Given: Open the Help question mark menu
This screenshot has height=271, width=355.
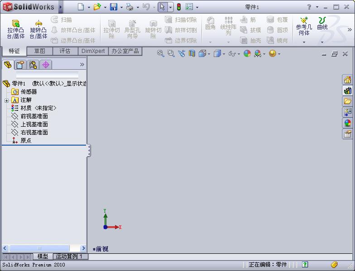Looking at the screenshot, I should pyautogui.click(x=309, y=7).
